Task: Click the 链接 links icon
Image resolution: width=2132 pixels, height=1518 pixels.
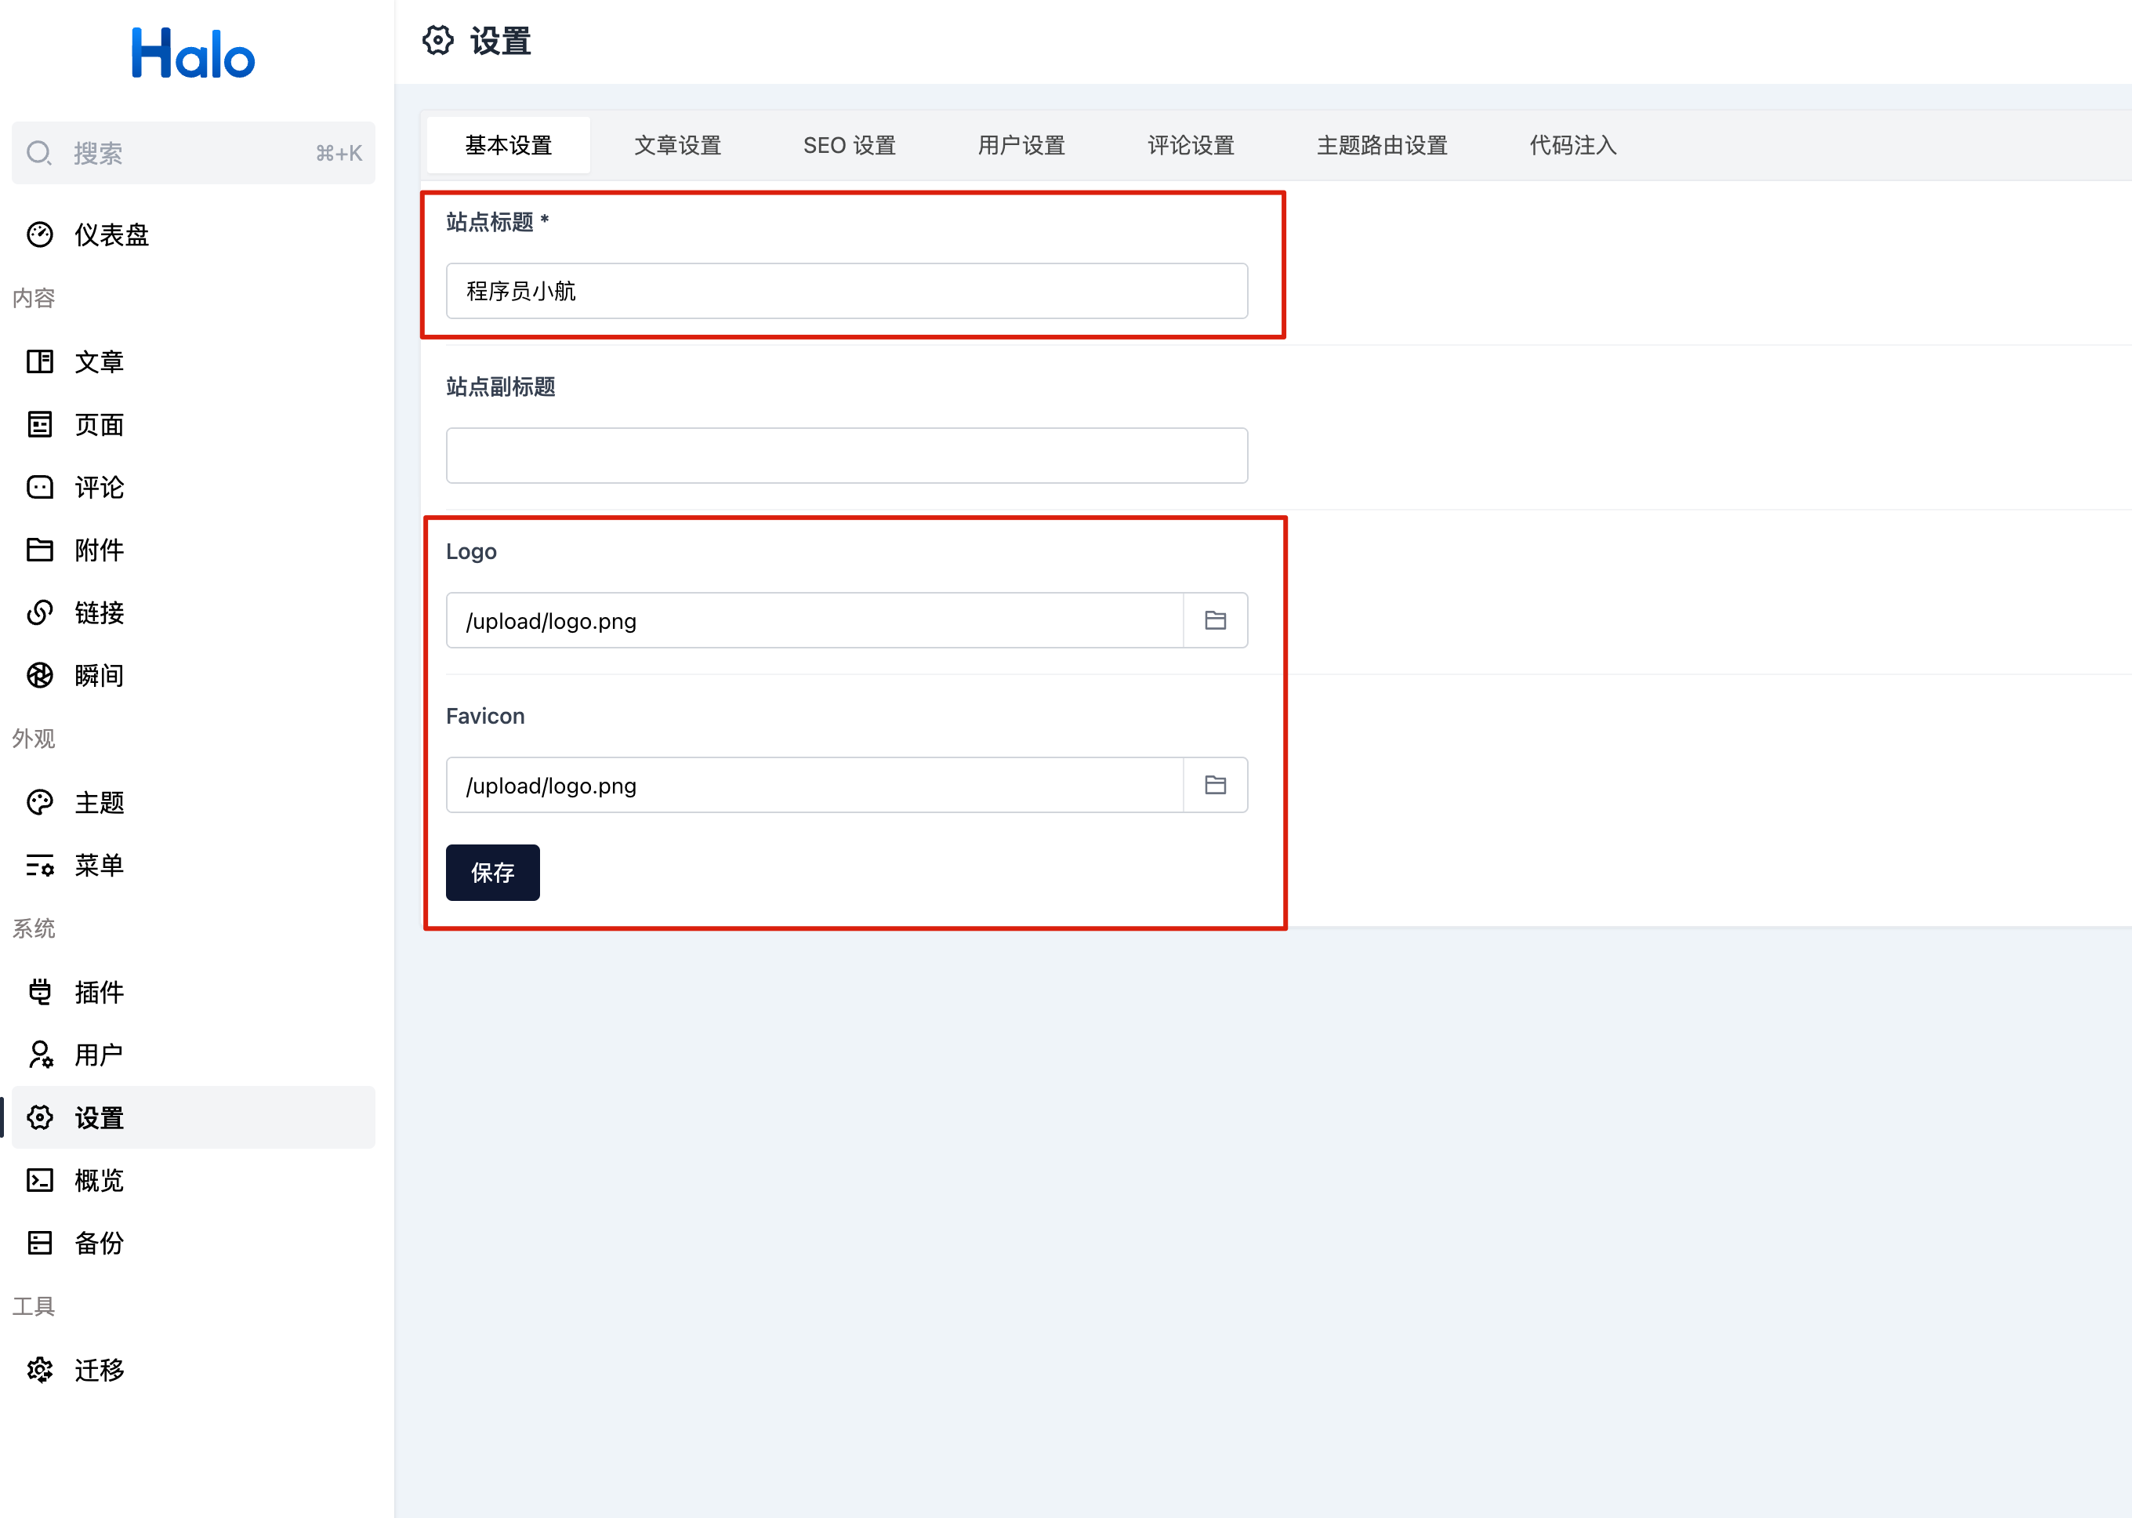Action: tap(40, 612)
